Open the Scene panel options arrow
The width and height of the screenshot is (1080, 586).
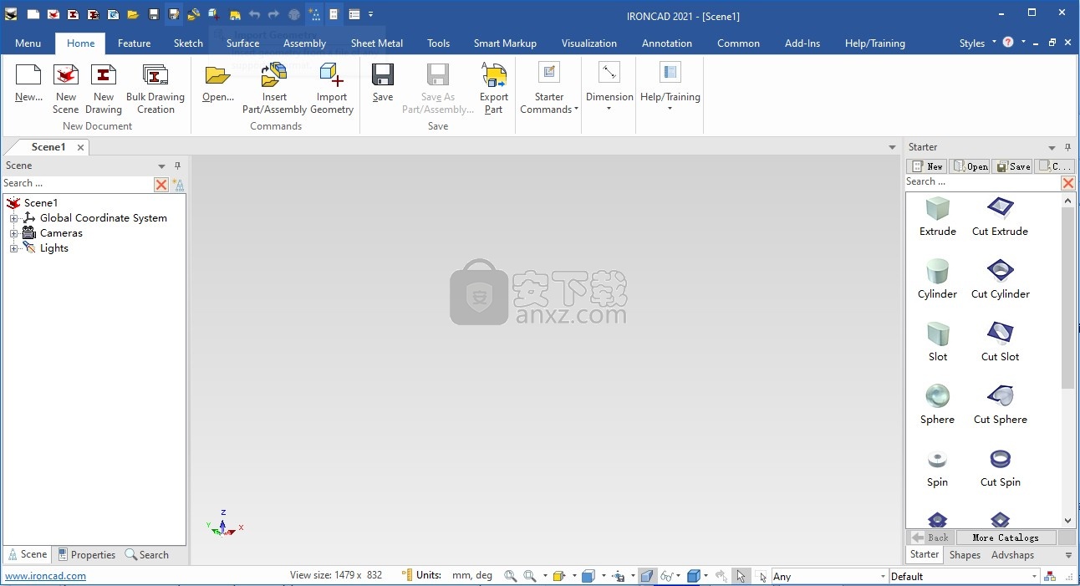[161, 166]
